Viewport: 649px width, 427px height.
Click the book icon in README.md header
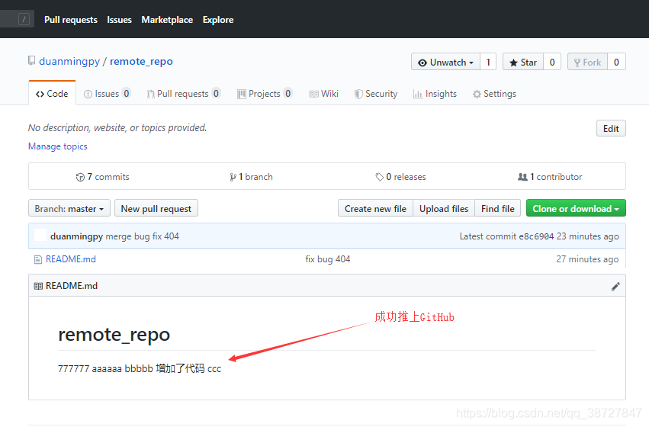[38, 286]
